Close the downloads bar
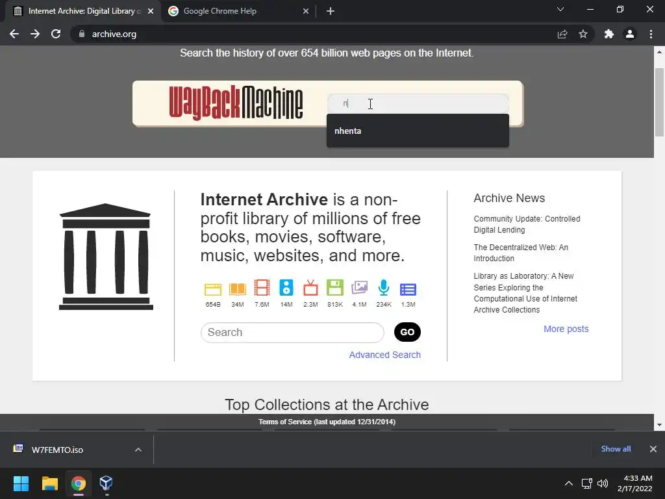Image resolution: width=665 pixels, height=499 pixels. point(653,449)
